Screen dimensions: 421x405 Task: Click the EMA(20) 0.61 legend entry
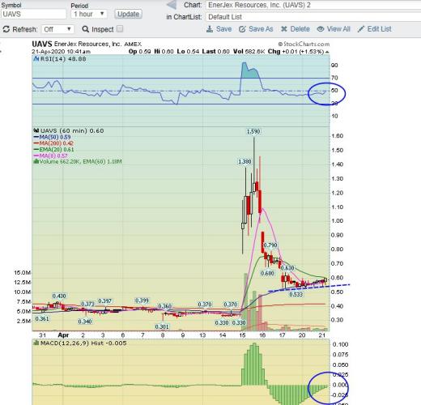coord(53,150)
